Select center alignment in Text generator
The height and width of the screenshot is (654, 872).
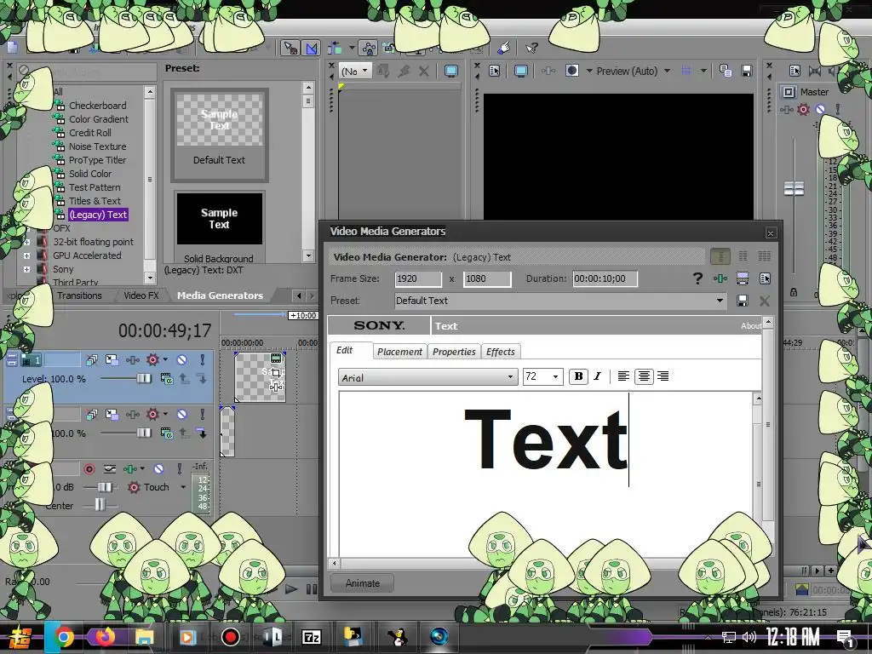pyautogui.click(x=644, y=376)
